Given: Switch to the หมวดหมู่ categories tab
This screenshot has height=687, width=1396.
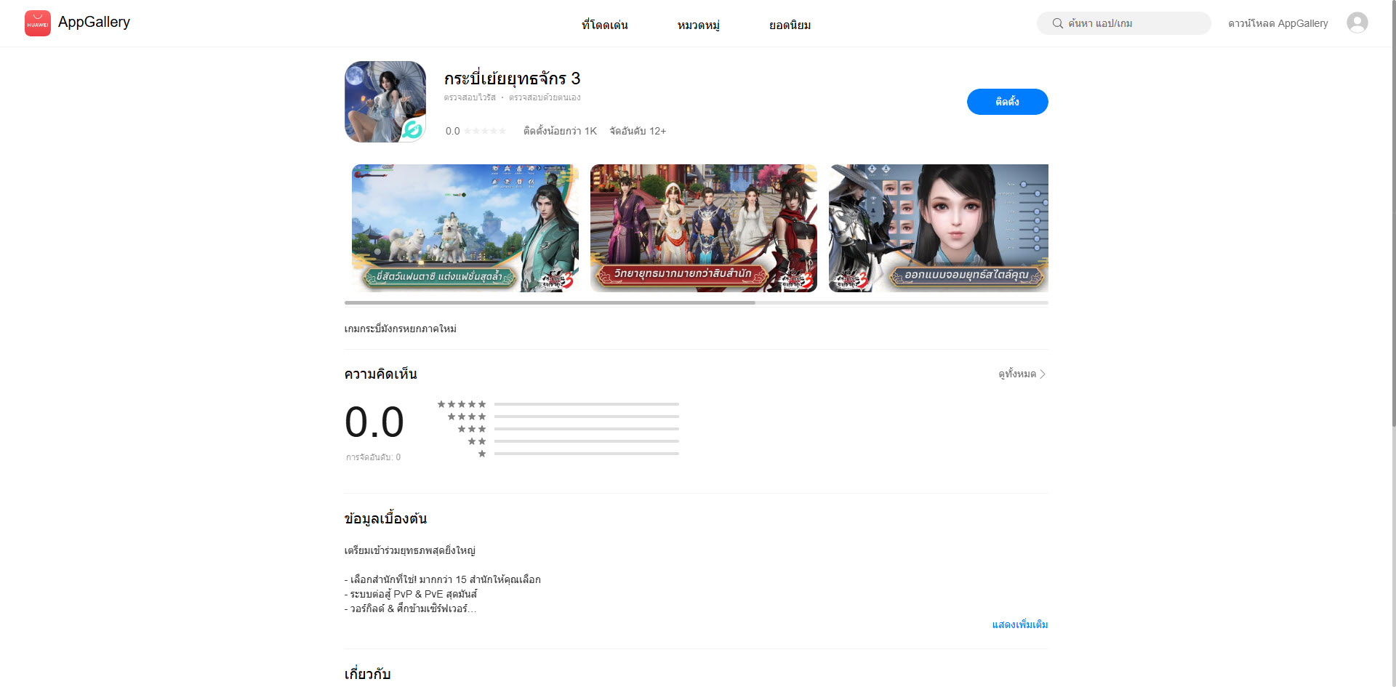Looking at the screenshot, I should (698, 25).
